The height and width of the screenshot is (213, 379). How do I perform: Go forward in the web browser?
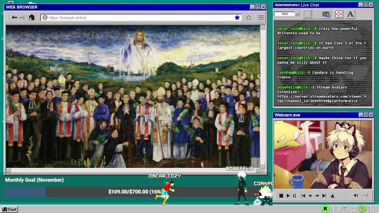point(22,17)
